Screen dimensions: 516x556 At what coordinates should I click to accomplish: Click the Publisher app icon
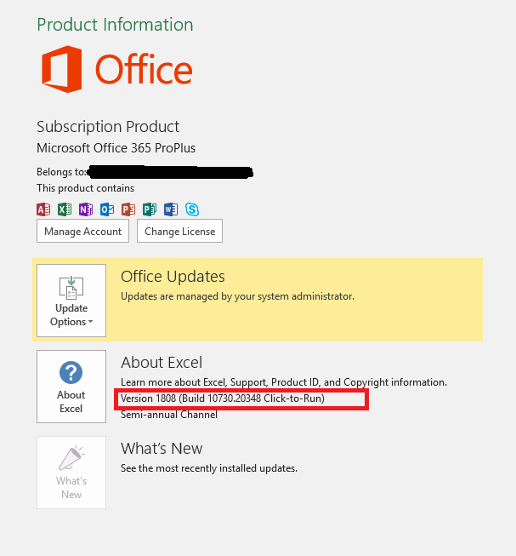(x=150, y=209)
